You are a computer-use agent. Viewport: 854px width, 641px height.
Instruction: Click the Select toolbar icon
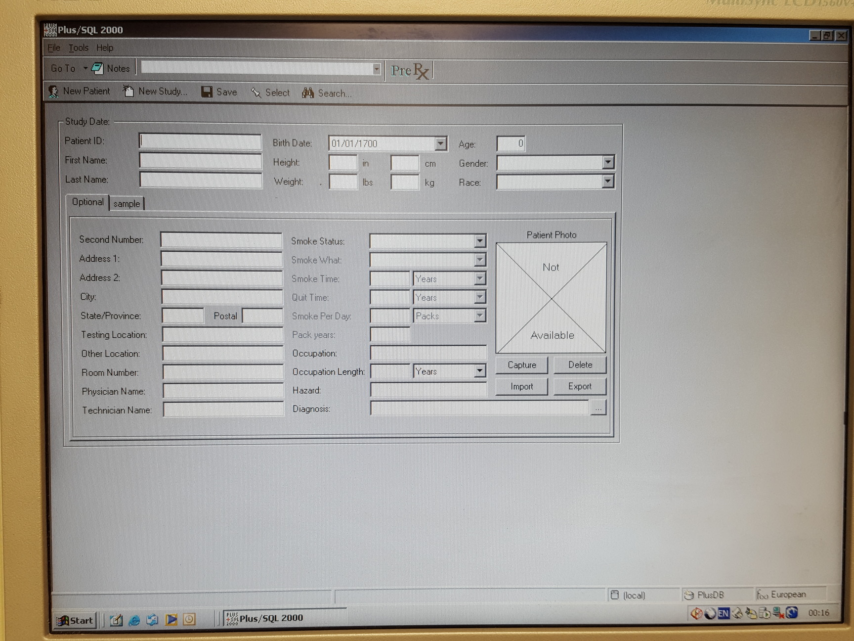click(x=256, y=92)
